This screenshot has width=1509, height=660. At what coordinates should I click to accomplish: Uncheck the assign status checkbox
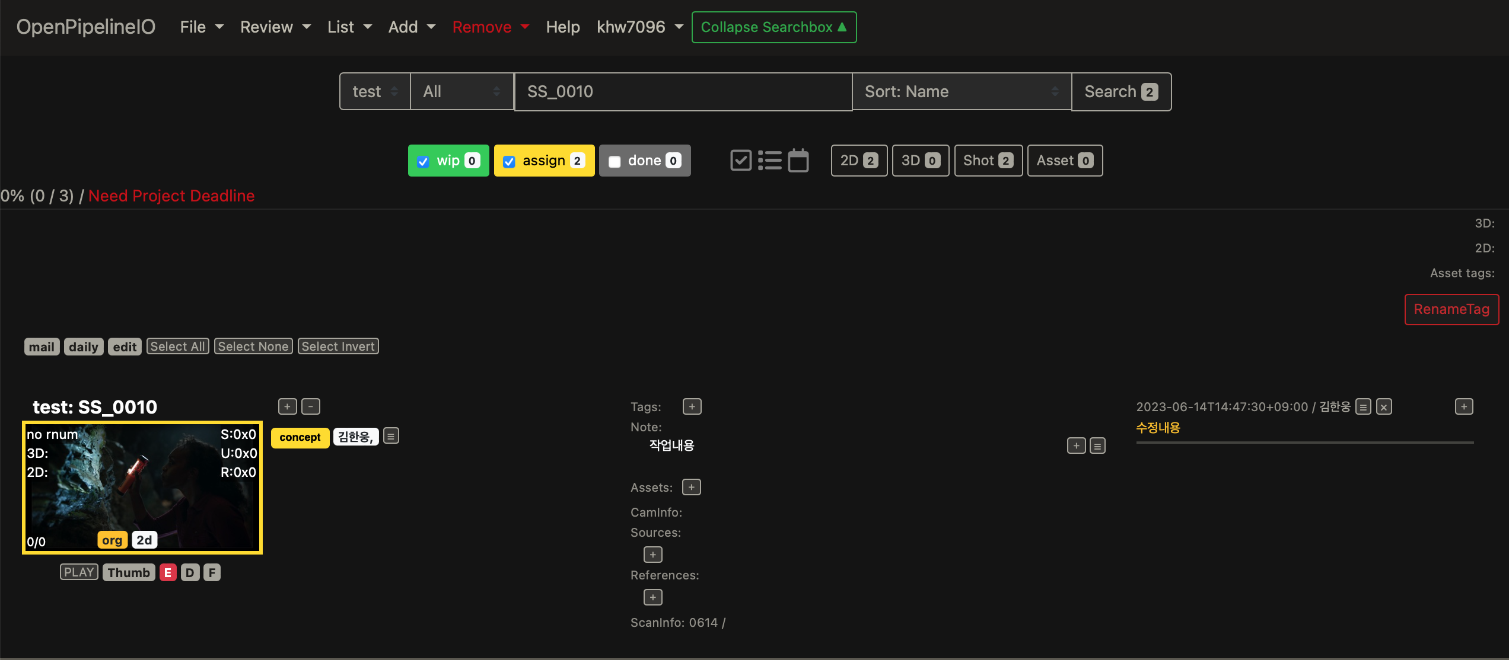509,161
